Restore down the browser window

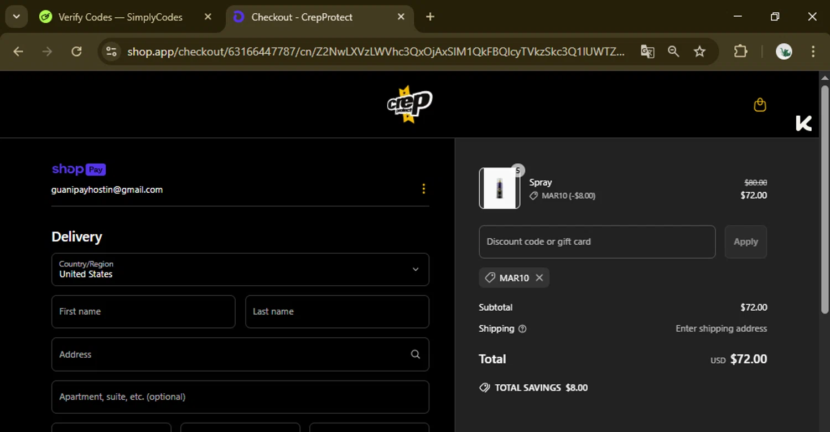pyautogui.click(x=775, y=17)
